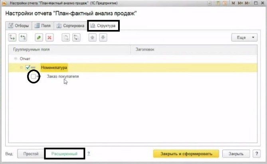Open the Еще dropdown menu
The height and width of the screenshot is (164, 267).
(x=245, y=38)
